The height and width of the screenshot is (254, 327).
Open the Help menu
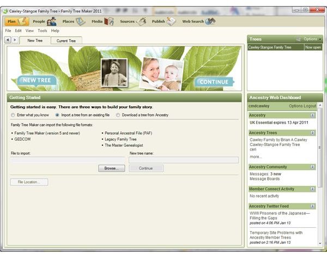tap(55, 31)
